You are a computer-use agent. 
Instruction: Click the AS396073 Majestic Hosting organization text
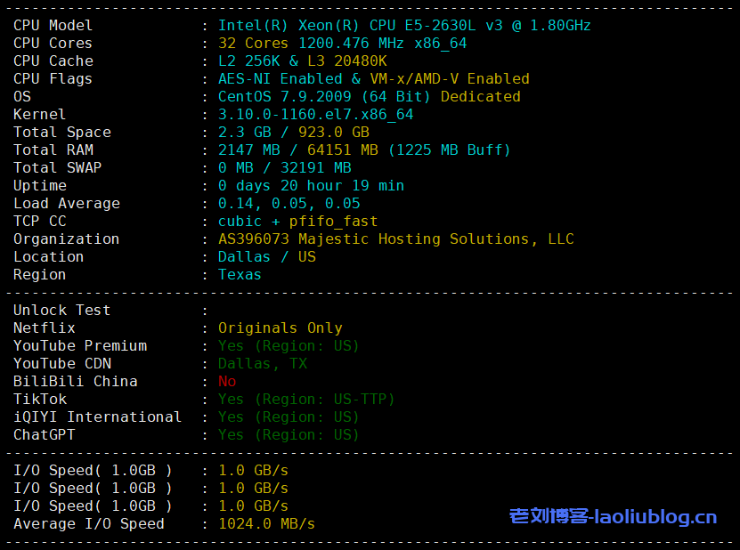click(395, 239)
